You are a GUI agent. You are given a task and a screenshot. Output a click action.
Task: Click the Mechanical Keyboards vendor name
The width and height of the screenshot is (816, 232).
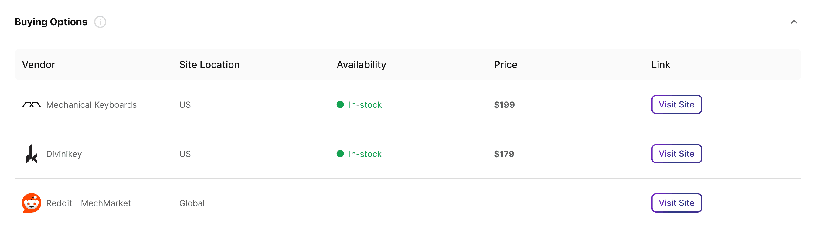91,105
